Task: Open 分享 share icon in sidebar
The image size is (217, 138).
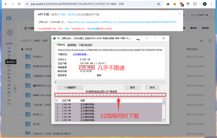Action: [x=9, y=100]
